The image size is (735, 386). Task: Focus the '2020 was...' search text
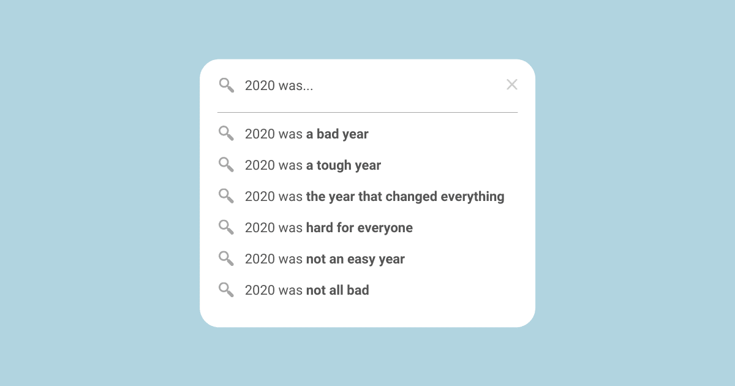[279, 86]
